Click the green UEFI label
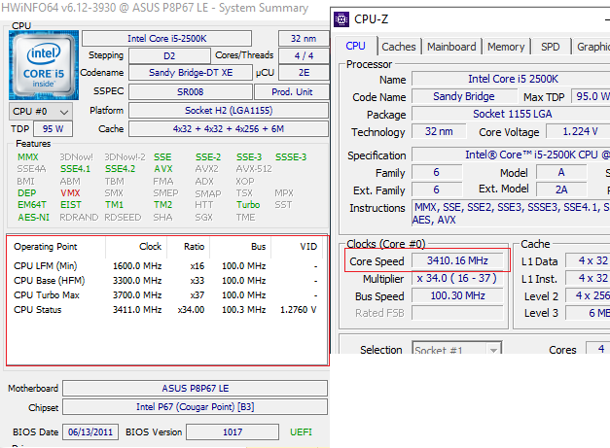Screen dimensions: 610x448 click(301, 432)
